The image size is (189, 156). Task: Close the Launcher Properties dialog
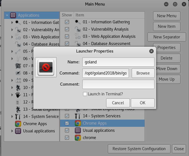[x=151, y=51]
